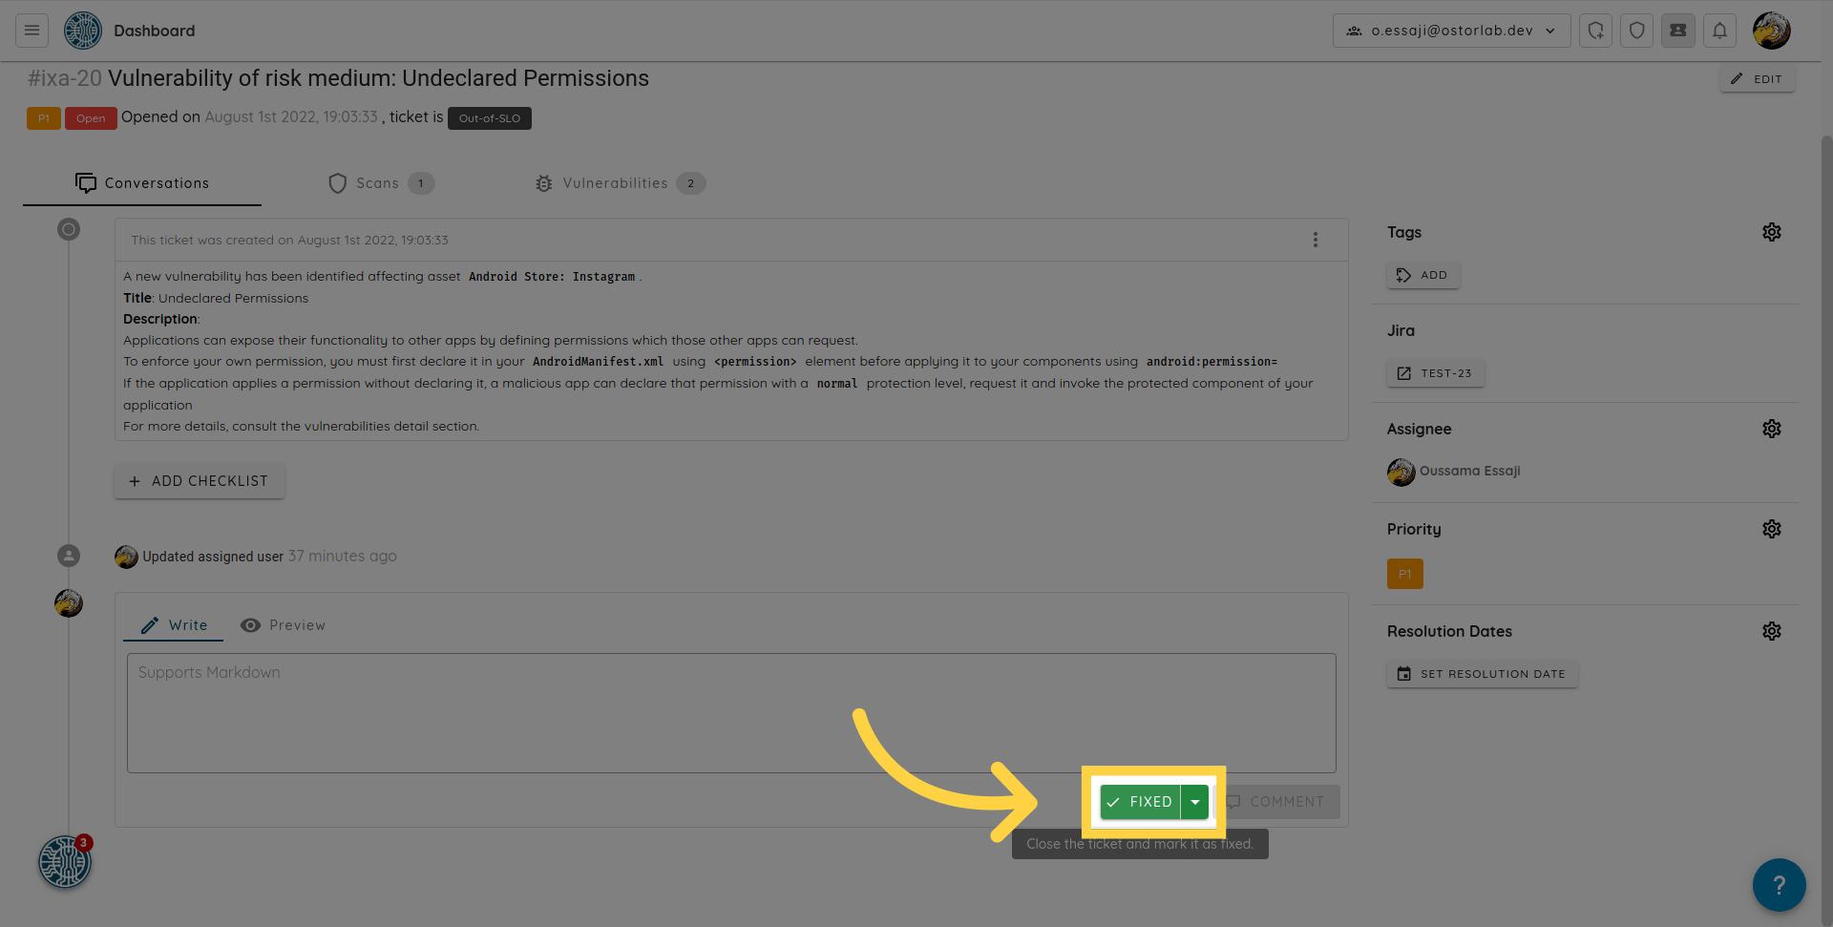Screen dimensions: 1833x927
Task: Click the Tags settings gear
Action: [x=1771, y=232]
